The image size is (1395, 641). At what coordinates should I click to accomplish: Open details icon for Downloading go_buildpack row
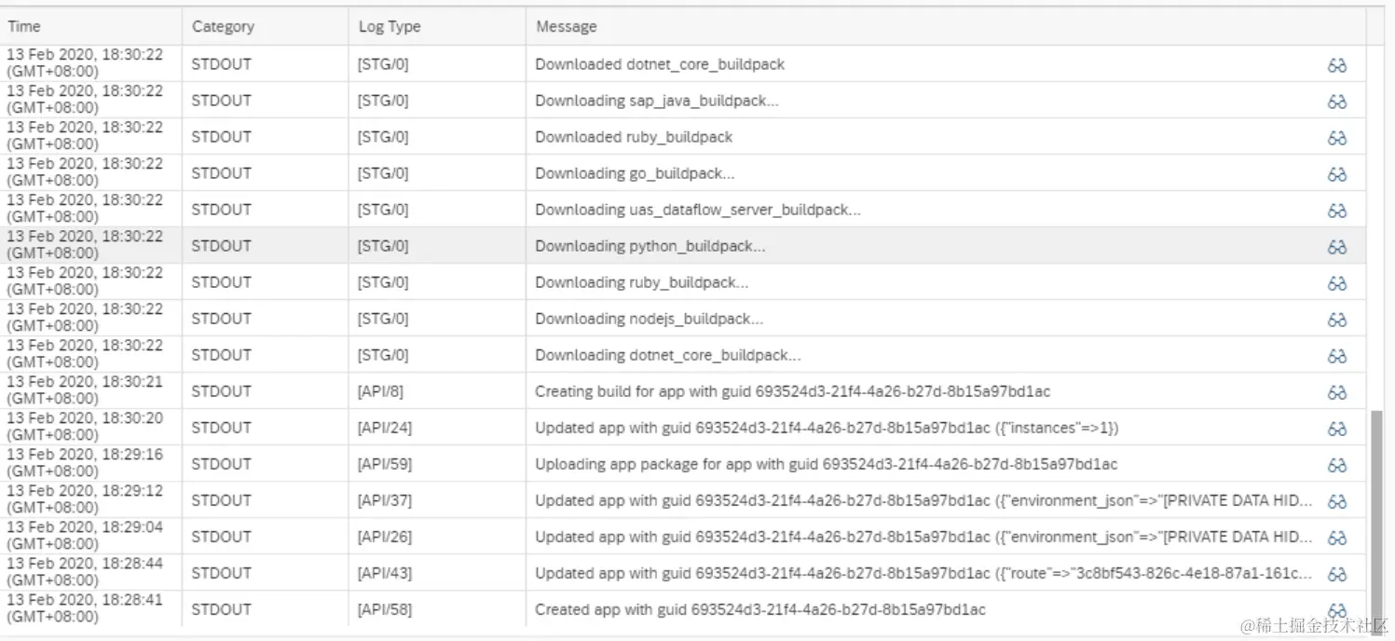(1337, 174)
